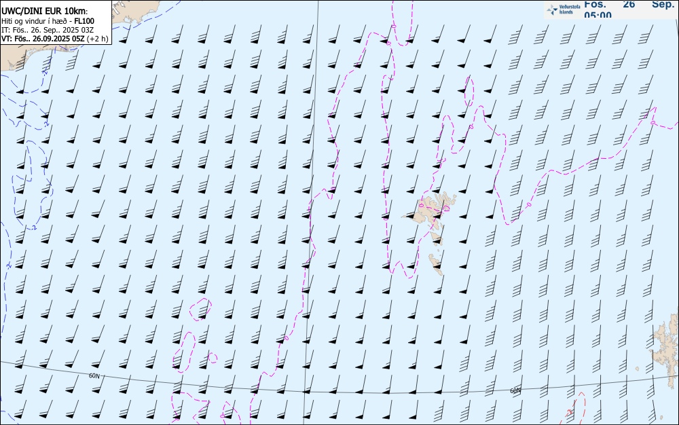
Task: Click the Veðurstofa Íslands logo
Action: 564,10
